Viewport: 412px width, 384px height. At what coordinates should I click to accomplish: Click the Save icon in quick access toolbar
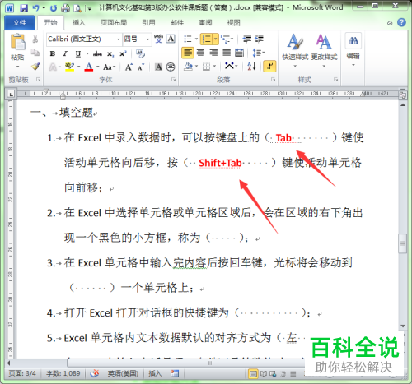click(x=24, y=8)
